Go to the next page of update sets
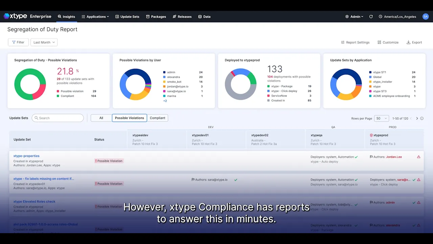Image resolution: width=433 pixels, height=244 pixels. (417, 119)
